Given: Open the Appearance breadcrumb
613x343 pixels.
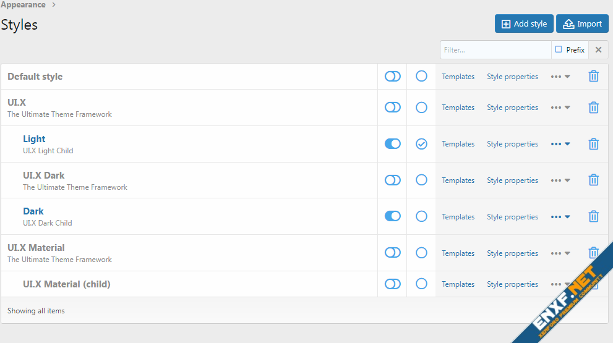Looking at the screenshot, I should 23,5.
